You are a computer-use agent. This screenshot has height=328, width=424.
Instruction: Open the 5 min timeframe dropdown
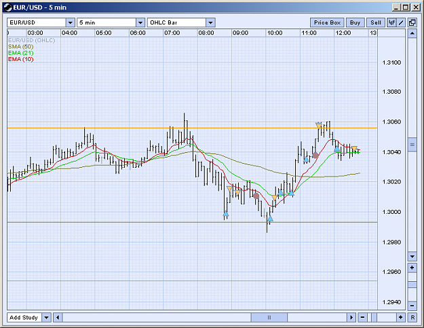pos(140,22)
